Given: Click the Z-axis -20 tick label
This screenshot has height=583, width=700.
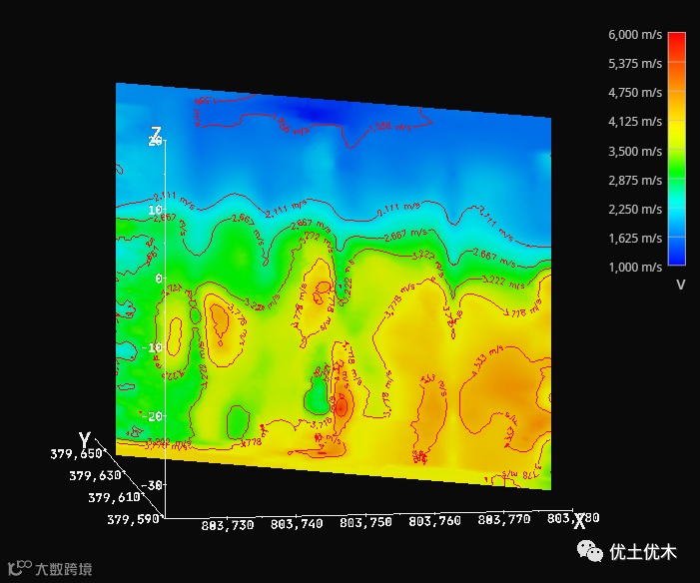Looking at the screenshot, I should coord(152,416).
